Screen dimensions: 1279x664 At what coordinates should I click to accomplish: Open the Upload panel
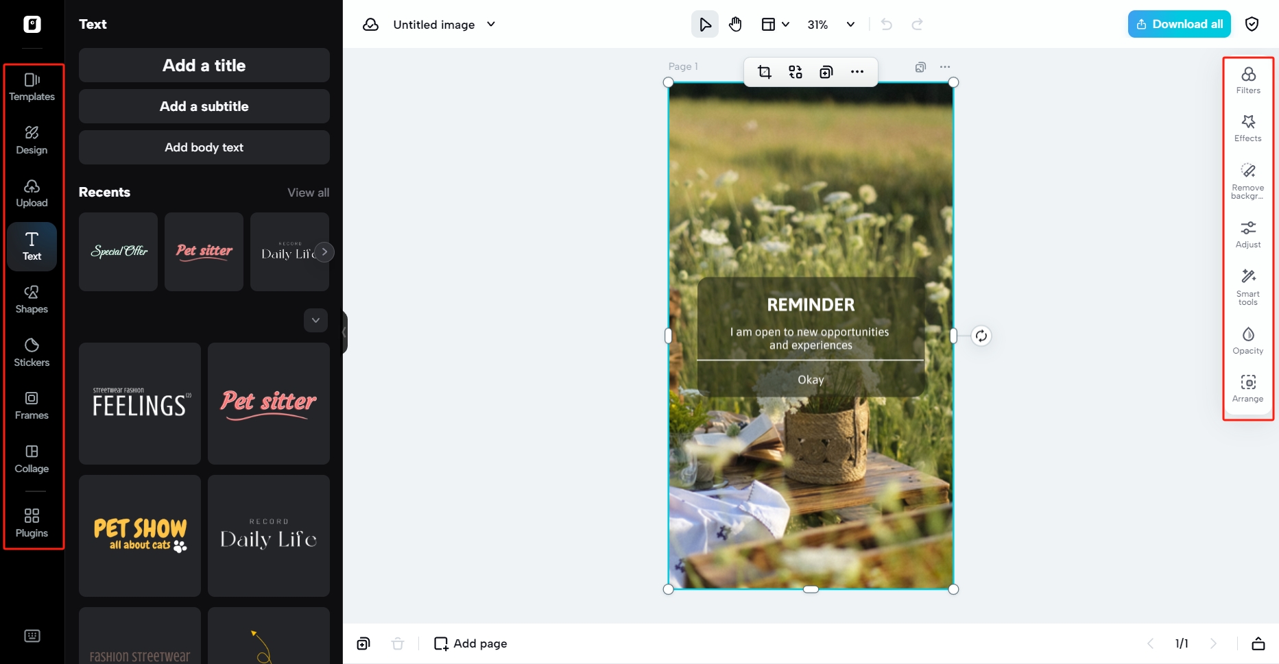pos(32,193)
